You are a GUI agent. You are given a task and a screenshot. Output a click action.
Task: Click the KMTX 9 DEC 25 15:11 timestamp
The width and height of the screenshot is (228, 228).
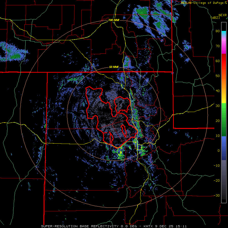tap(165, 226)
